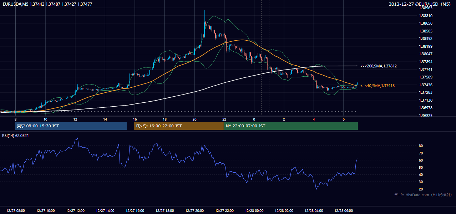The width and height of the screenshot is (456, 214).
Task: Click price axis label 1.38810
Action: click(426, 16)
